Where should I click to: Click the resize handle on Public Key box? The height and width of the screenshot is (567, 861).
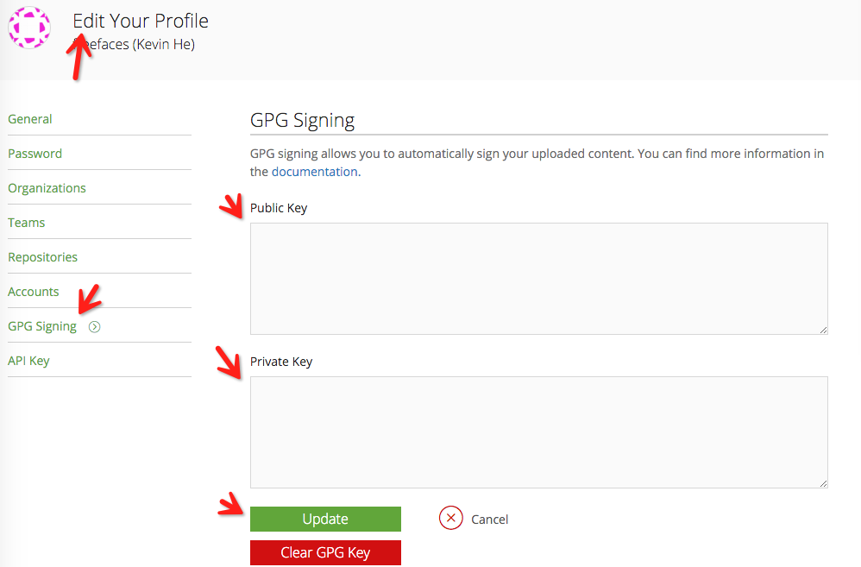tap(823, 331)
